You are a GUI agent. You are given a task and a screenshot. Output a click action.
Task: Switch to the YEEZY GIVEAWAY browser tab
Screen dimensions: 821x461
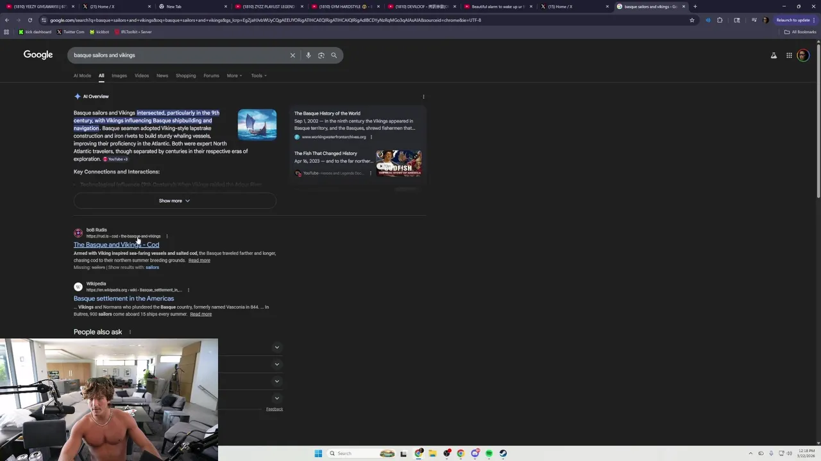point(38,6)
